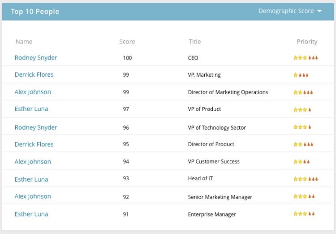Click the Title column header
This screenshot has height=234, width=336.
(x=195, y=42)
